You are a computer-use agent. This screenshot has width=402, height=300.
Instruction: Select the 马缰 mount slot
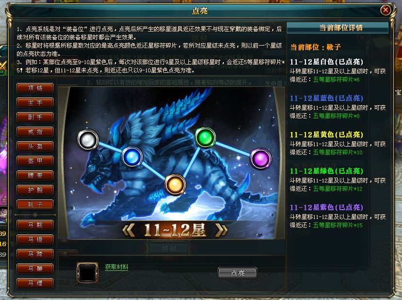35,283
